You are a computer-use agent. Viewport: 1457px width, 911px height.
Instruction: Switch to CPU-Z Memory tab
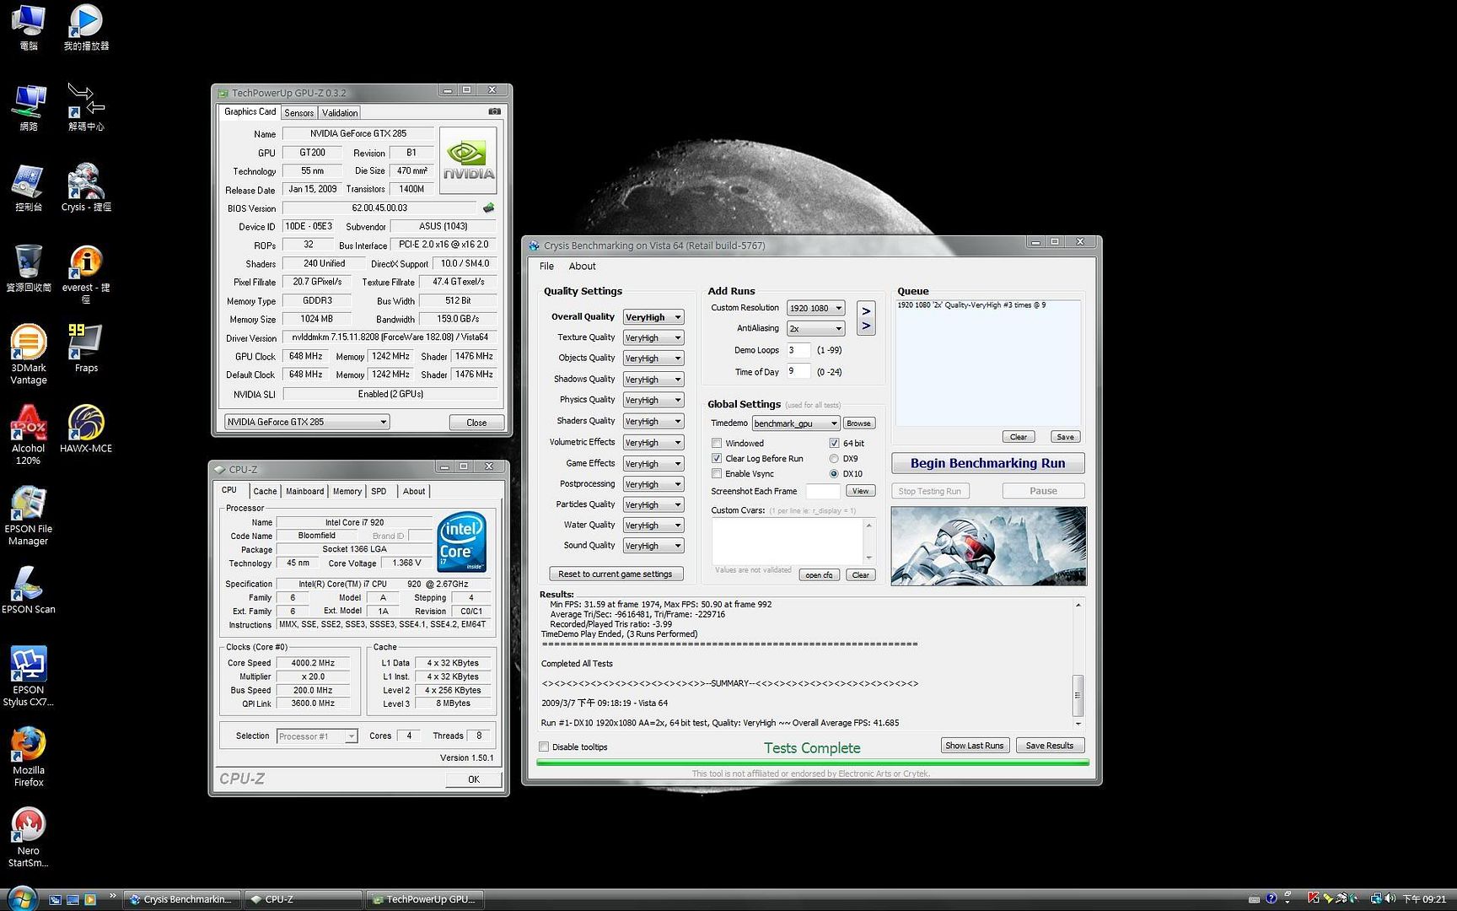pyautogui.click(x=347, y=491)
